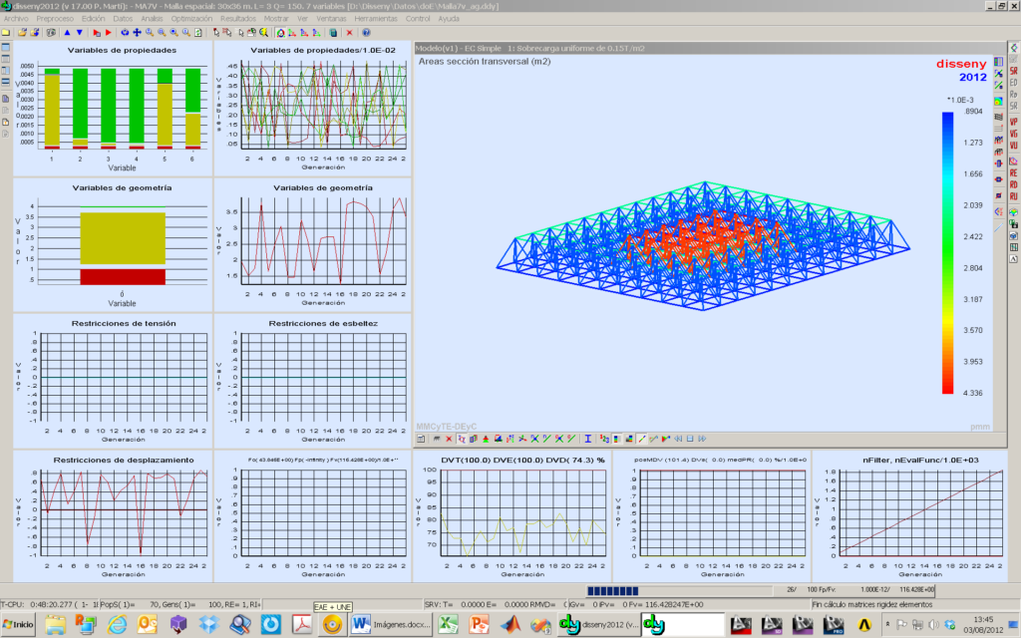The image size is (1021, 638).
Task: Click the Inicio start button
Action: tap(19, 625)
